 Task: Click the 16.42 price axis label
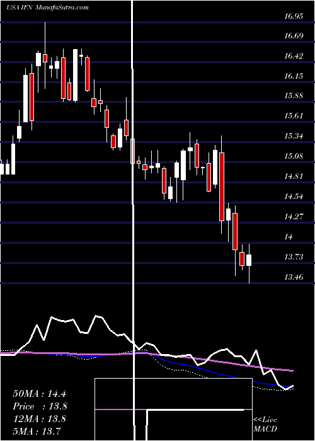[x=294, y=55]
